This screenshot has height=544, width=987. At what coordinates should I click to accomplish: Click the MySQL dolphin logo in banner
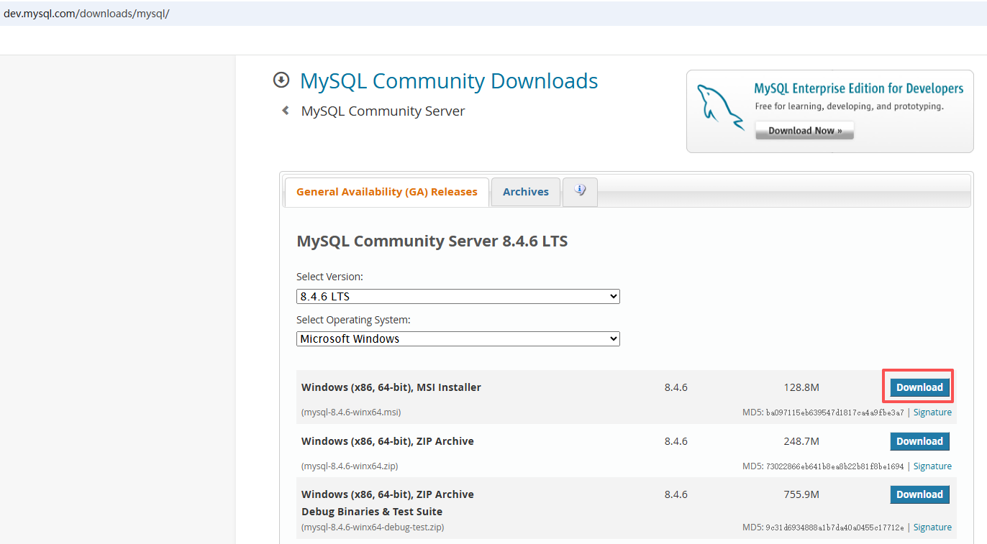click(721, 108)
